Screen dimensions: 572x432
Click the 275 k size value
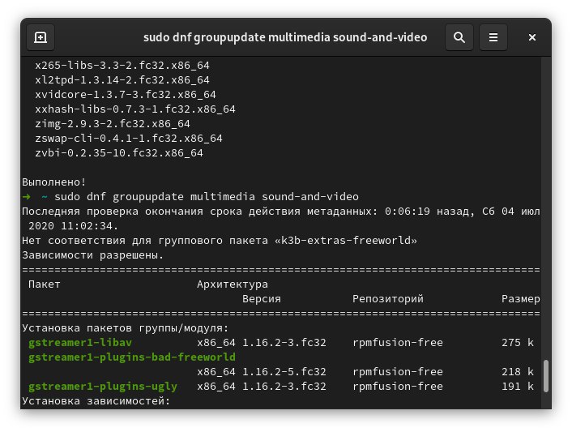517,343
